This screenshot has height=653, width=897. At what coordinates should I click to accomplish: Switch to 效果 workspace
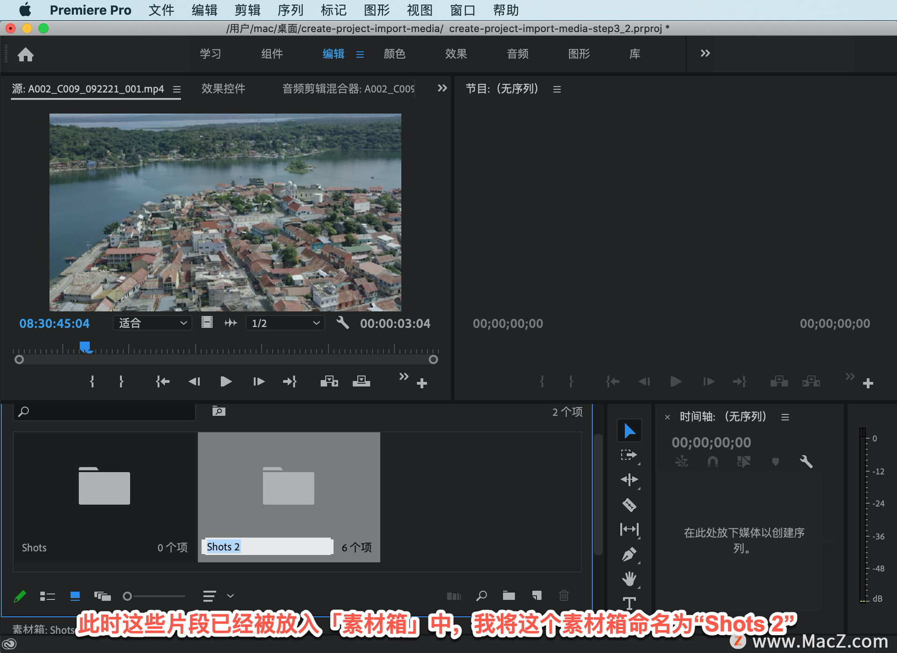click(456, 54)
